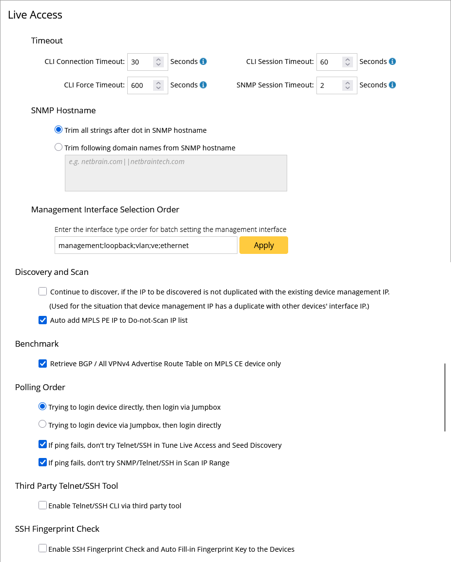Click info icon beside SNMP Session Timeout

click(392, 85)
